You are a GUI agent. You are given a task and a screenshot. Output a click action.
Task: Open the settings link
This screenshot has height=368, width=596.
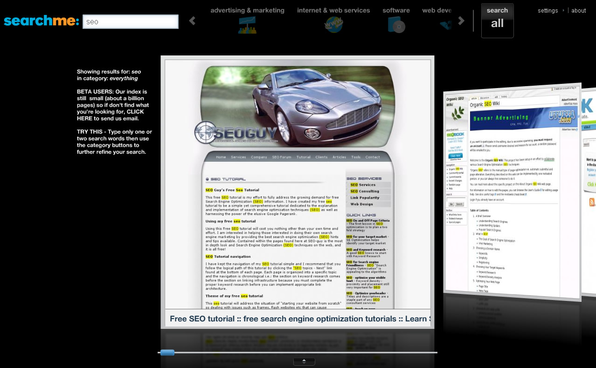click(547, 11)
